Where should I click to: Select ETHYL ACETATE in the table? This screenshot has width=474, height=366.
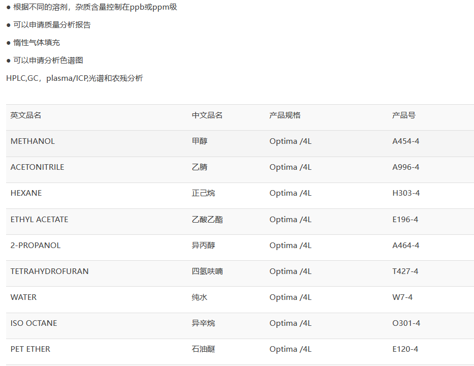click(x=39, y=219)
